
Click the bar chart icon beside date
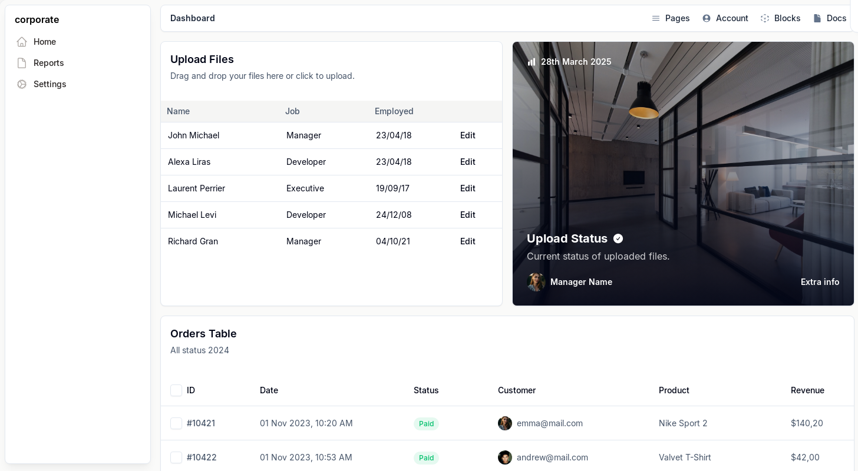click(x=532, y=62)
